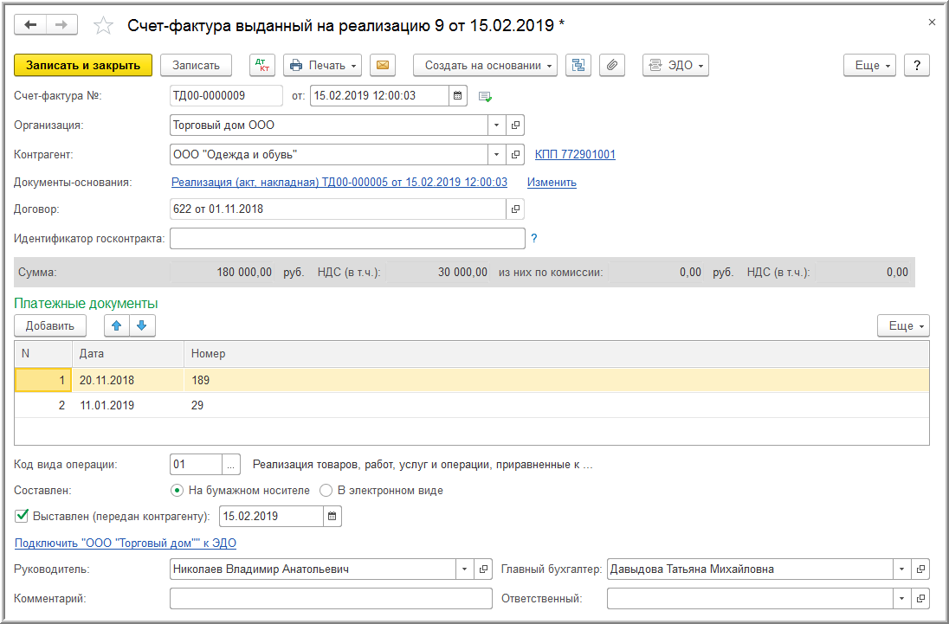Open Договор record with its open button
Screen dimensions: 949x624
pyautogui.click(x=515, y=209)
